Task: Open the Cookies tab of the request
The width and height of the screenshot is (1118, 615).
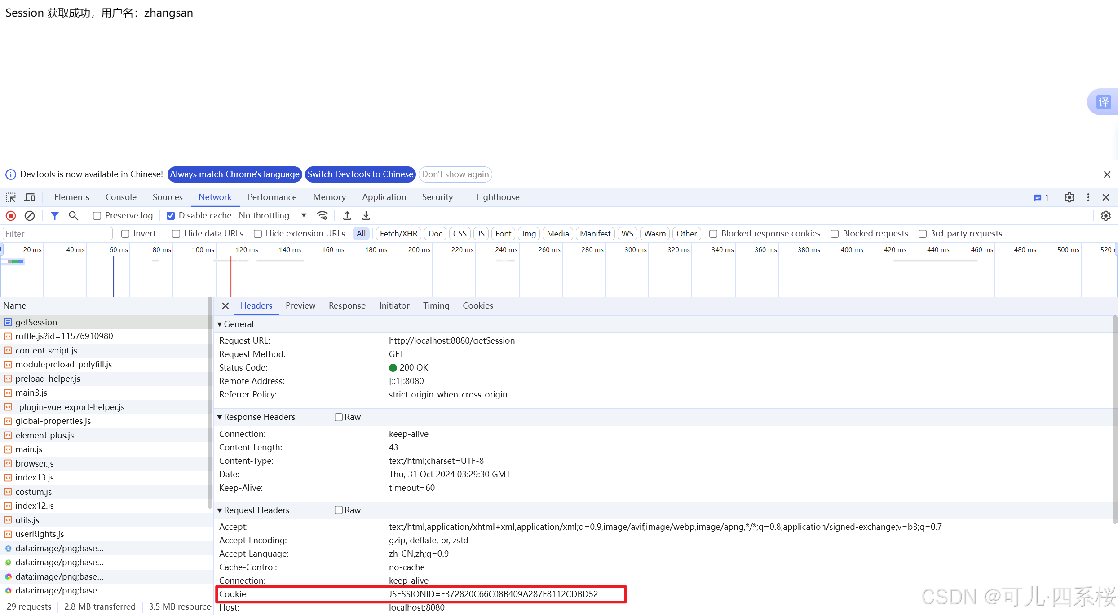Action: point(477,306)
